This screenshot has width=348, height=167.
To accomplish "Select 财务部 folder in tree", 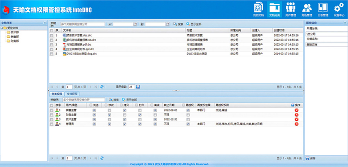I will [x=13, y=41].
